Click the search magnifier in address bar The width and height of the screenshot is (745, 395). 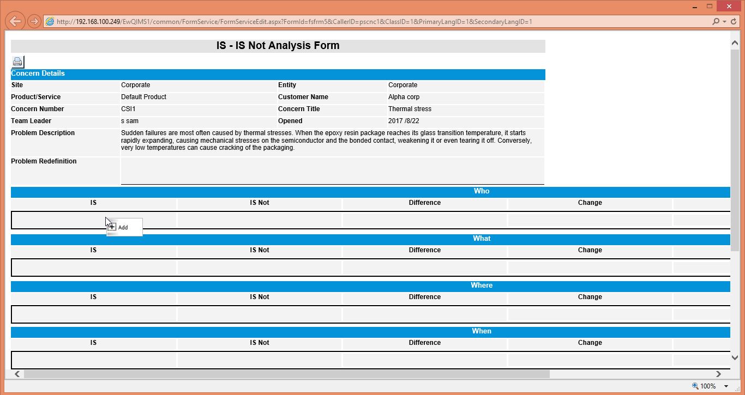(716, 22)
